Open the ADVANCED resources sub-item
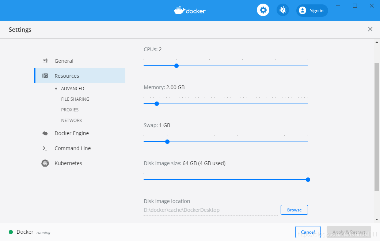This screenshot has width=380, height=241. click(72, 89)
